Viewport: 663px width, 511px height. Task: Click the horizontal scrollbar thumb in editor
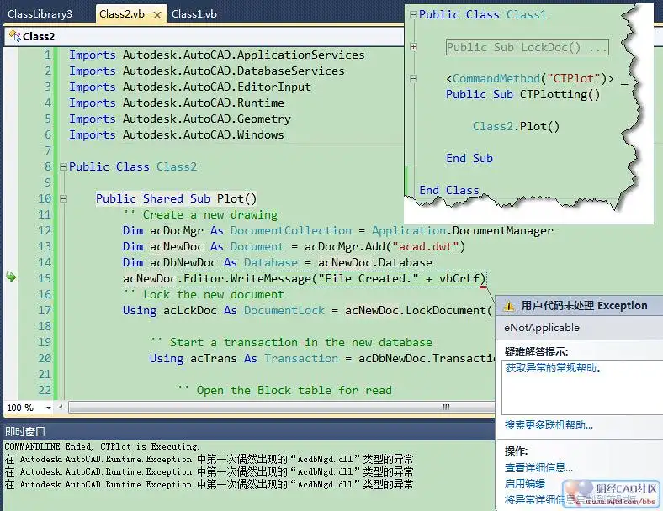(282, 407)
